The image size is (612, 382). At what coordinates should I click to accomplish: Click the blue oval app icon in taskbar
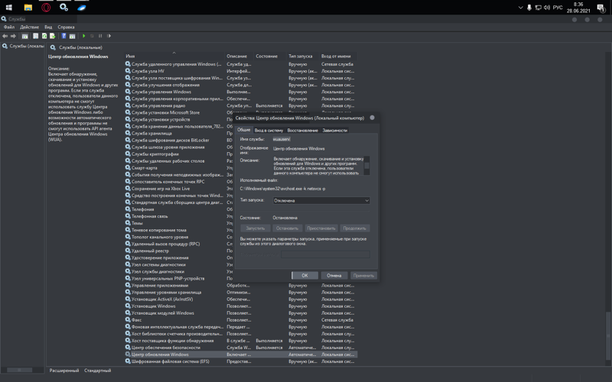pyautogui.click(x=82, y=8)
